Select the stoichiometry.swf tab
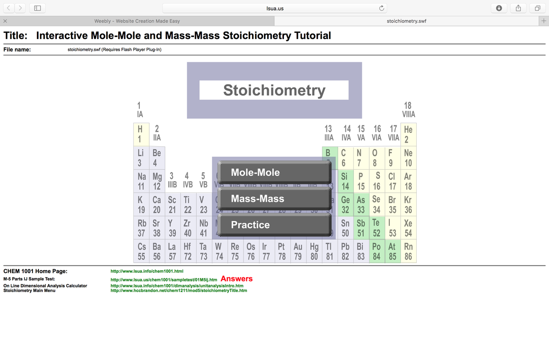 [x=406, y=21]
